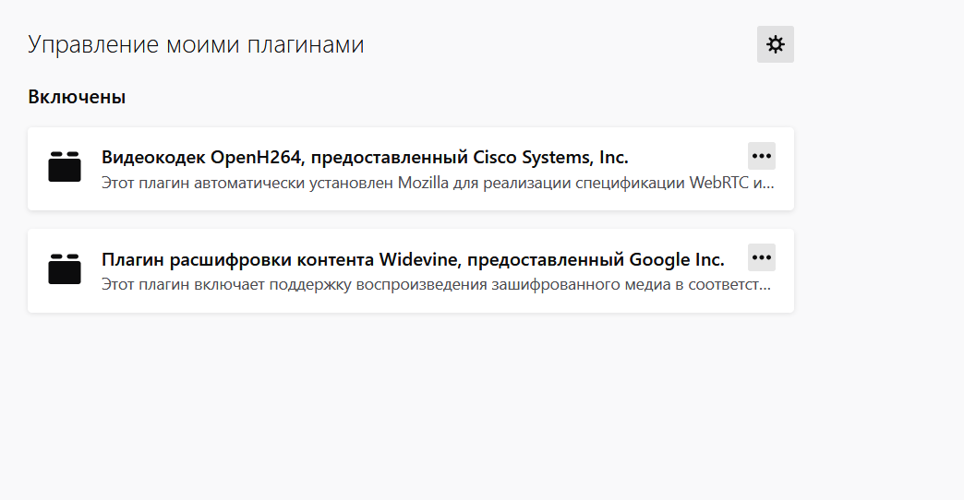The width and height of the screenshot is (964, 500).
Task: Click the word Mozilla in OpenH264 description
Action: click(x=423, y=183)
